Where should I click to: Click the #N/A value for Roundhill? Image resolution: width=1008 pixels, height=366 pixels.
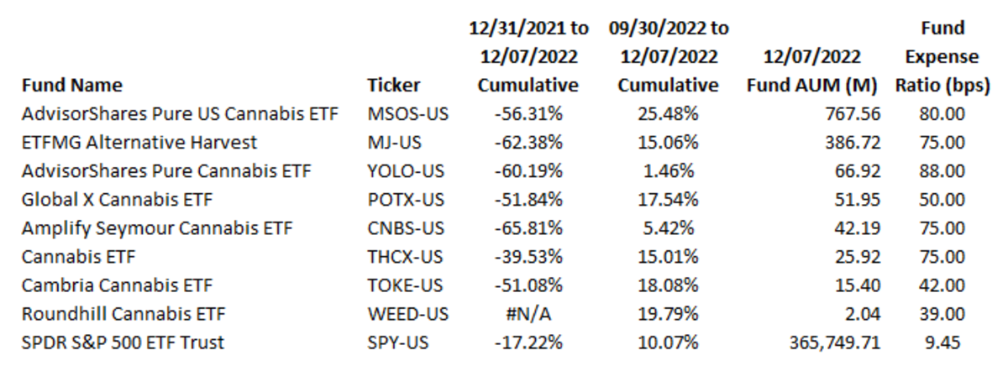(528, 315)
